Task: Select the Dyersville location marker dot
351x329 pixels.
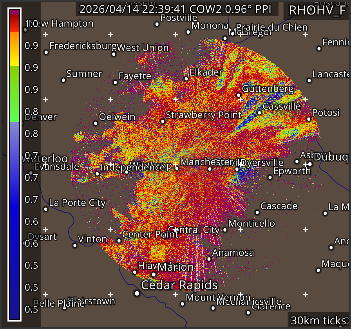Action: coord(237,169)
